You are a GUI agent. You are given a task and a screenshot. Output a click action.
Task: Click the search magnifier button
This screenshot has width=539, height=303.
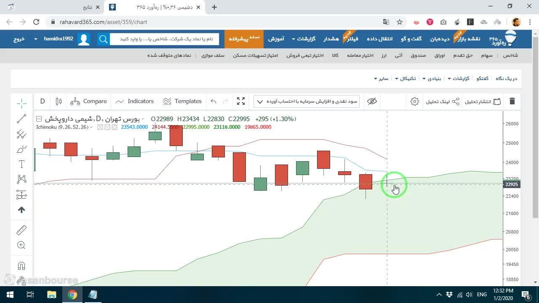pyautogui.click(x=104, y=39)
